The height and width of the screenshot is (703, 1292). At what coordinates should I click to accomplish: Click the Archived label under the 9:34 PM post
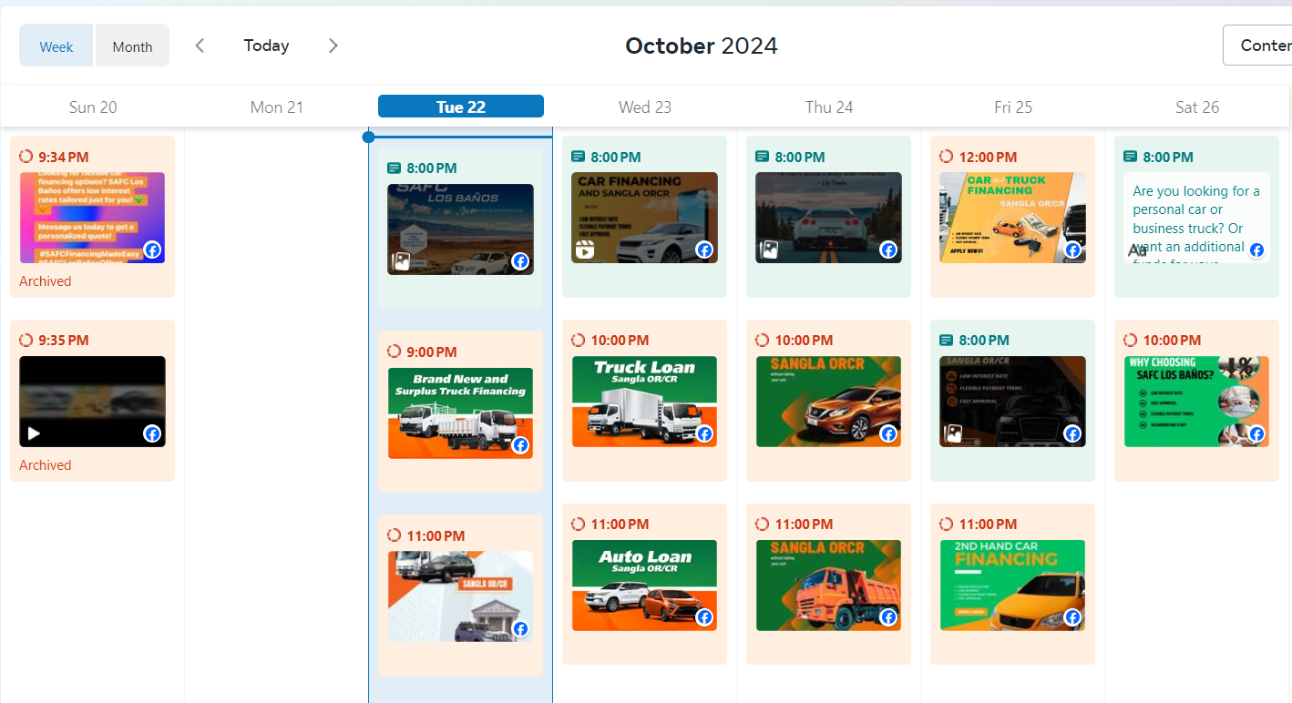click(46, 281)
